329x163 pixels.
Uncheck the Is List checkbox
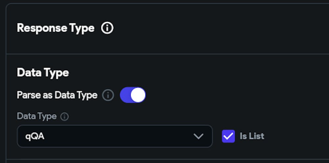point(228,136)
